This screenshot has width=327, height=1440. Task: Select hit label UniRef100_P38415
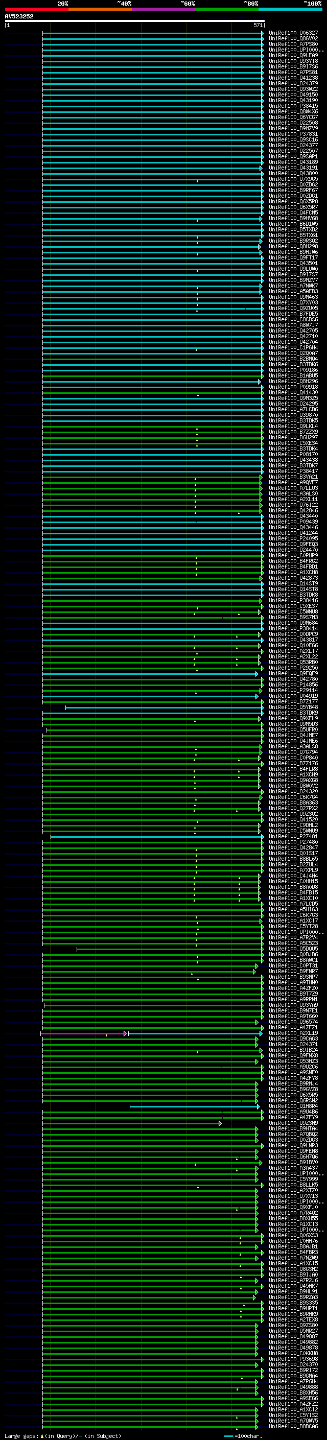click(293, 106)
